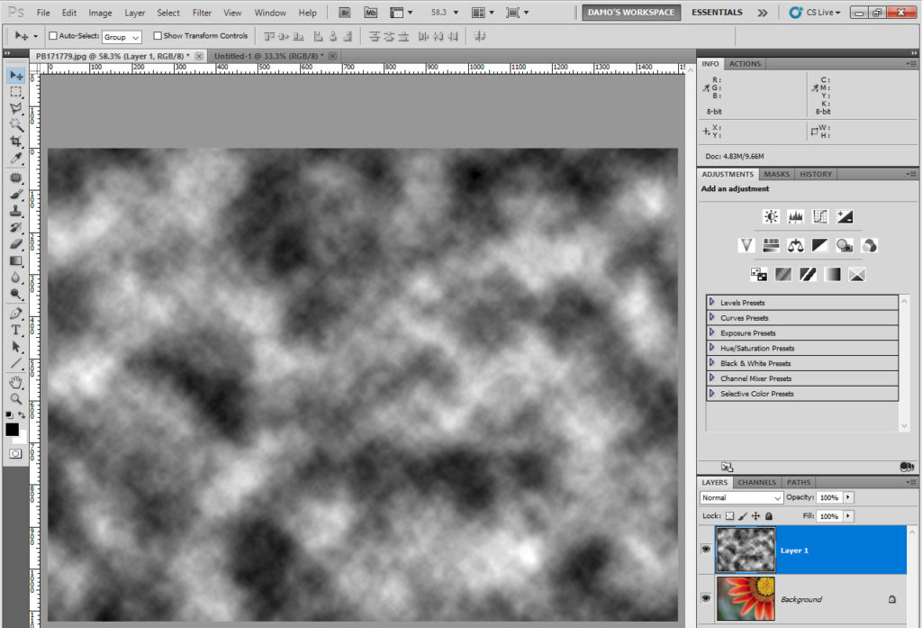Screen dimensions: 922x628
Task: Open the layer blend mode dropdown
Action: (742, 497)
